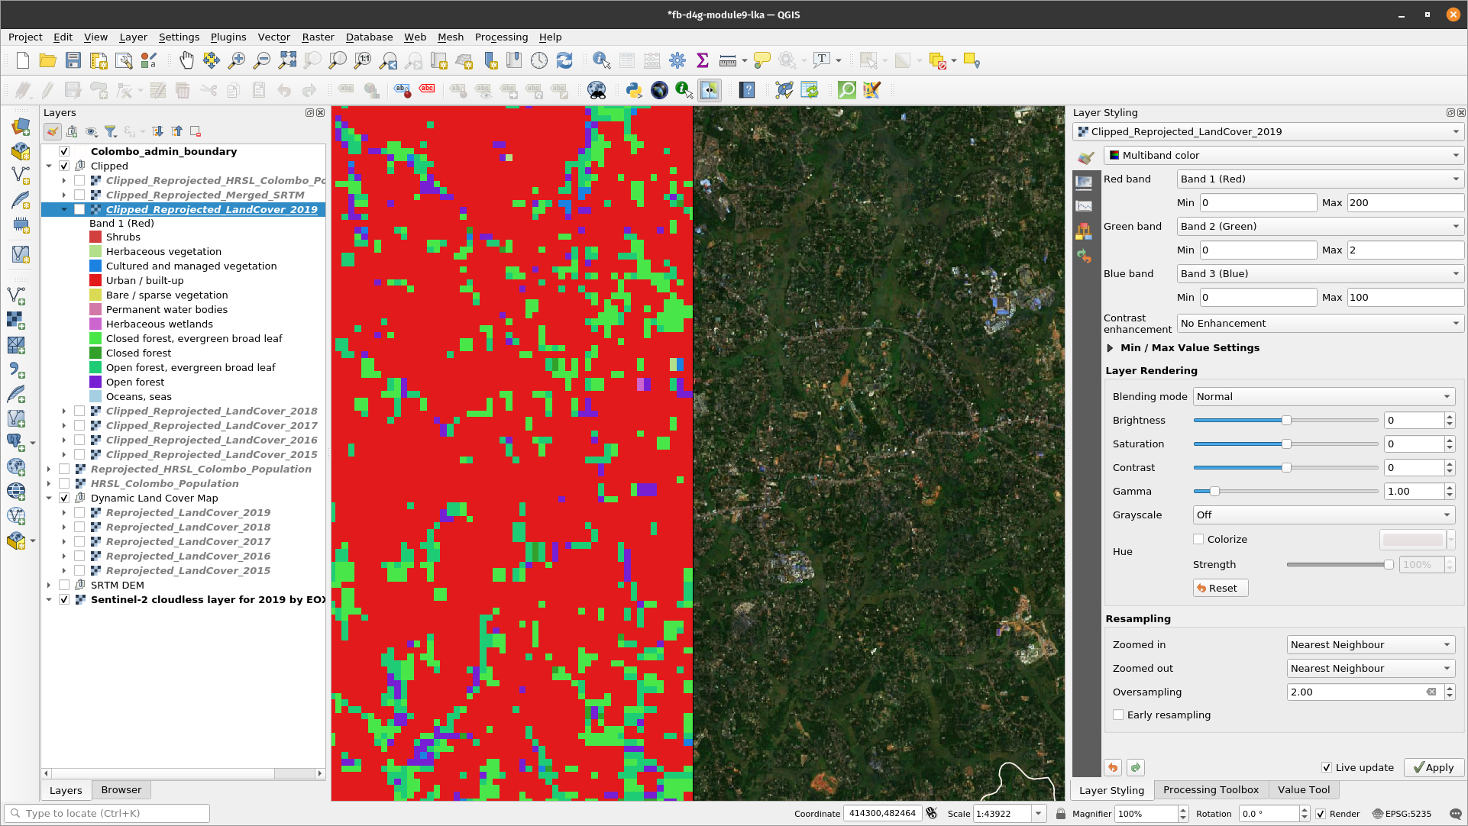Toggle Sentinel-2 cloudless layer visibility

(x=64, y=600)
